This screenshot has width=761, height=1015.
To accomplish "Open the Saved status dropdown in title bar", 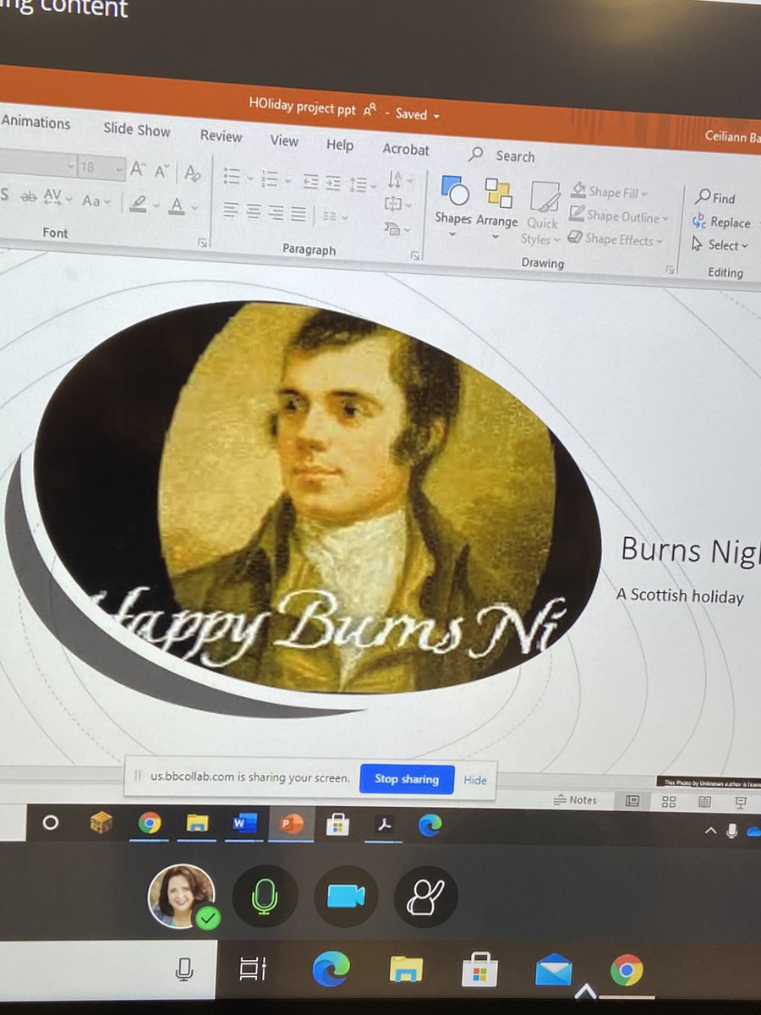I will coord(419,113).
